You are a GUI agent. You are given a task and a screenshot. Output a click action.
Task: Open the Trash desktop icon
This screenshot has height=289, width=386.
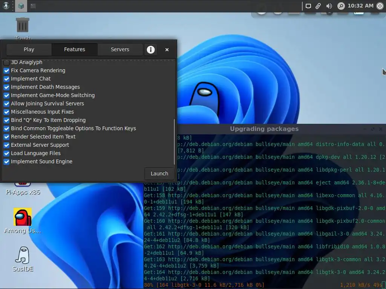point(22,28)
